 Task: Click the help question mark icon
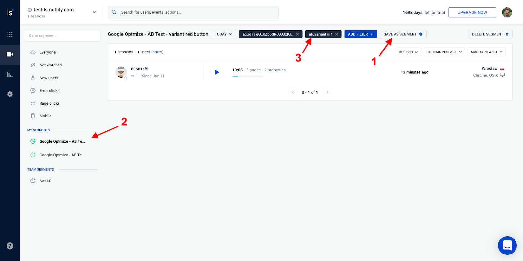click(10, 246)
